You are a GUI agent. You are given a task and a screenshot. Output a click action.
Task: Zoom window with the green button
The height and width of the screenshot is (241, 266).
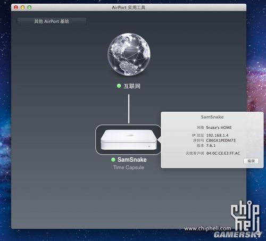pyautogui.click(x=29, y=7)
